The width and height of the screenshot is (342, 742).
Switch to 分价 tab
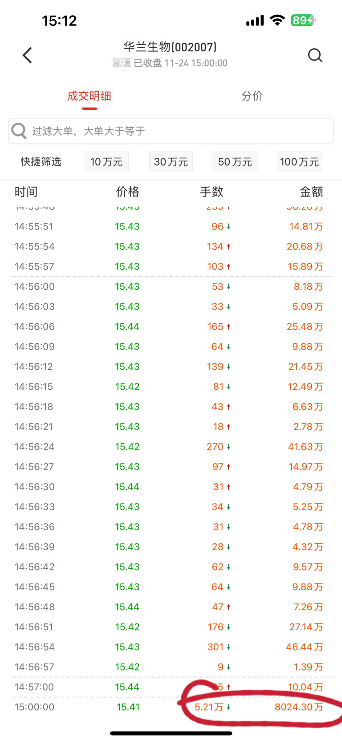(x=252, y=96)
